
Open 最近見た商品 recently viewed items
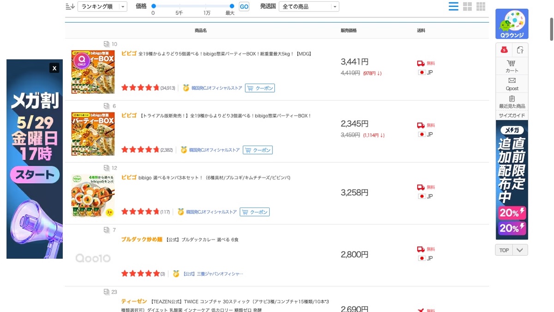(512, 102)
